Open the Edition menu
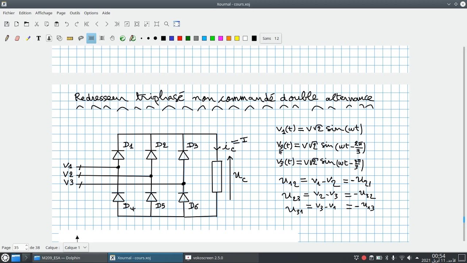 [x=25, y=13]
